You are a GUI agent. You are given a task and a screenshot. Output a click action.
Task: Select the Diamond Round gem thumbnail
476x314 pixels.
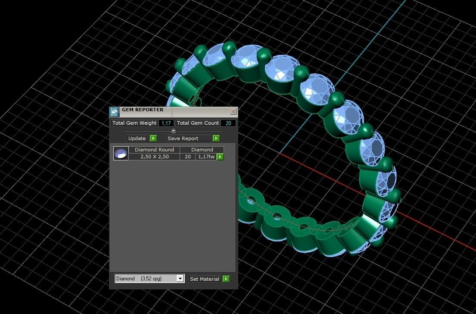[121, 153]
